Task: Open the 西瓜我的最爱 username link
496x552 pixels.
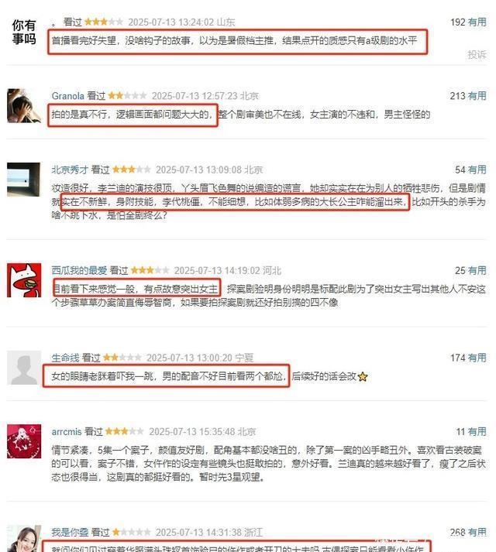Action: 79,270
